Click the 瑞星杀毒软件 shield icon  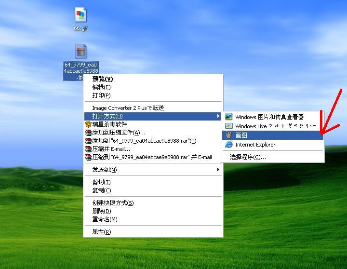point(88,124)
